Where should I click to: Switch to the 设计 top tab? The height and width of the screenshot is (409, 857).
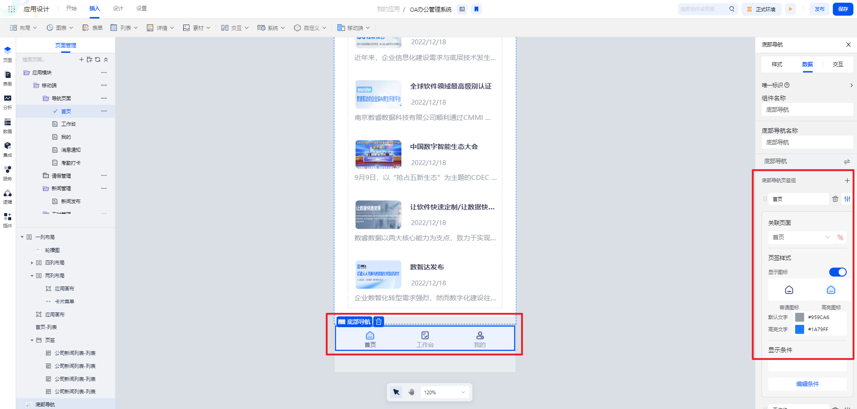(x=118, y=9)
